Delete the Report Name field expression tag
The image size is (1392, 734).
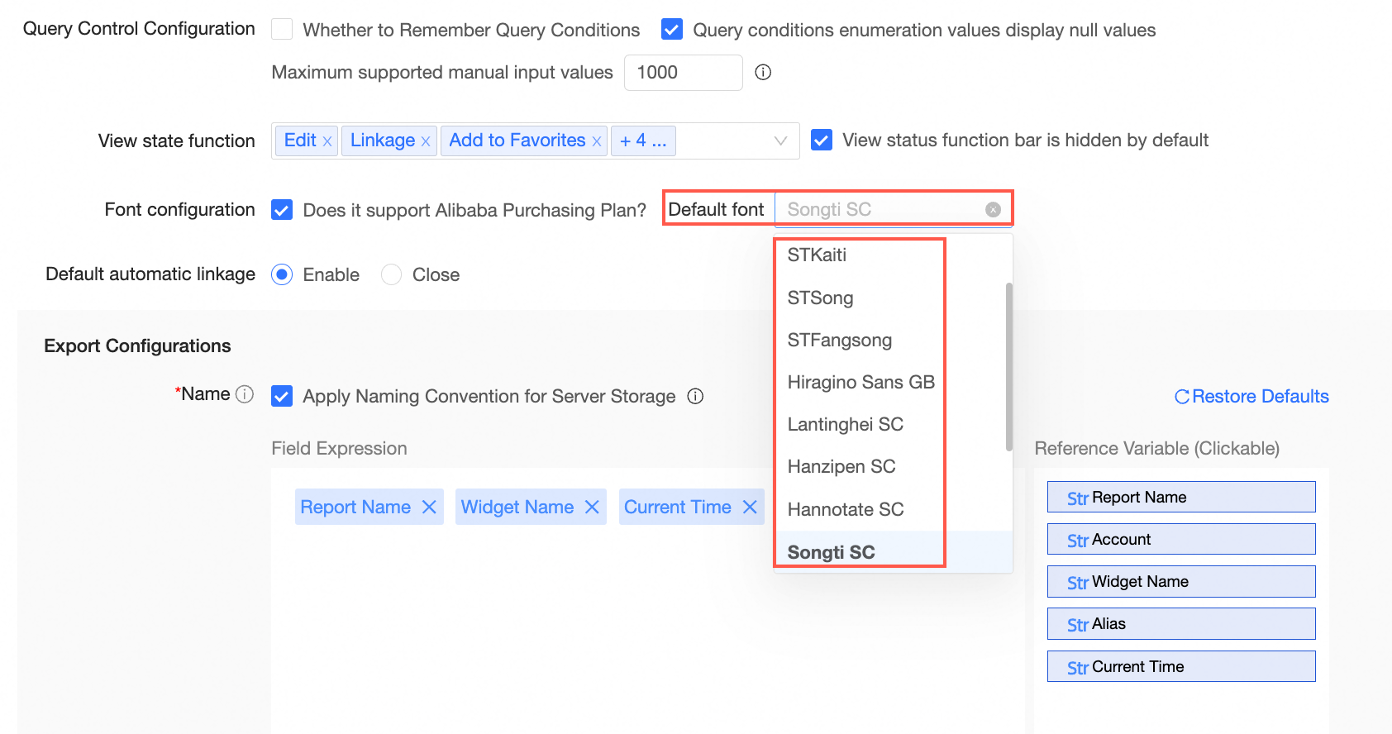(429, 508)
